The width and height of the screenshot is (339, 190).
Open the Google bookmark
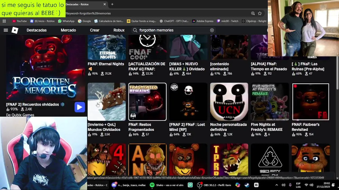pyautogui.click(x=84, y=21)
